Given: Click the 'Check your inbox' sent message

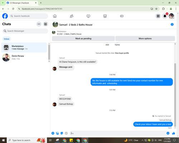Looking at the screenshot, I should 153,124.
